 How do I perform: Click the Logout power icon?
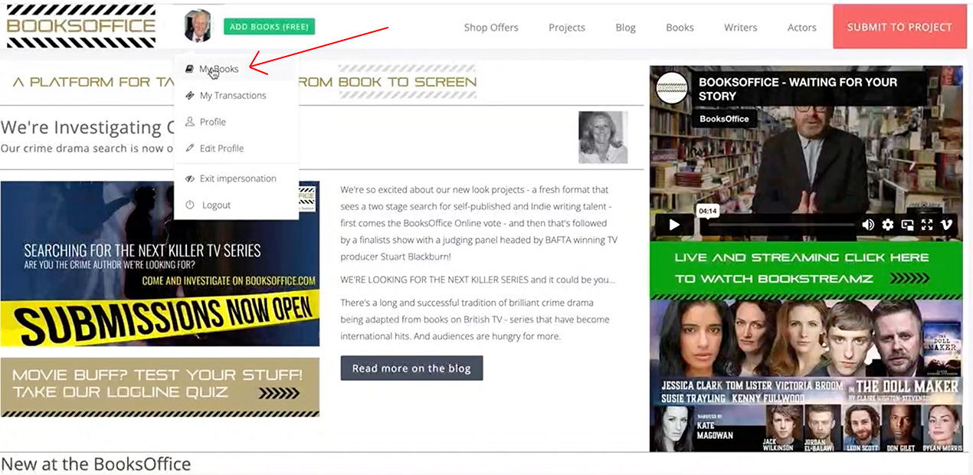click(x=190, y=205)
